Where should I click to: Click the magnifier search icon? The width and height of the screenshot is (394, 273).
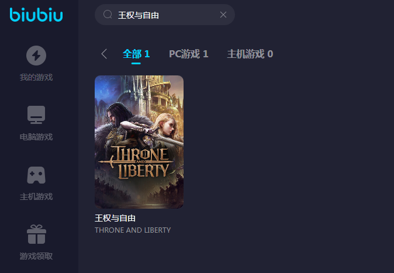click(108, 15)
